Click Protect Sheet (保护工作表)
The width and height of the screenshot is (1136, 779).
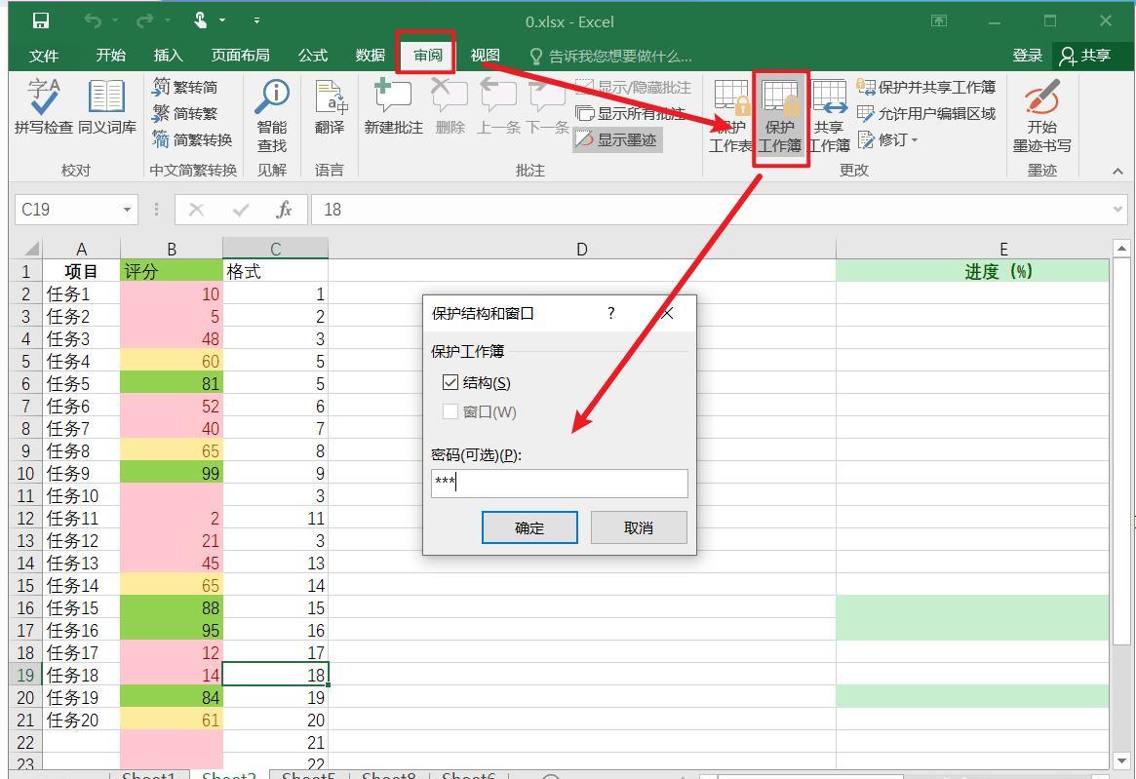[730, 116]
